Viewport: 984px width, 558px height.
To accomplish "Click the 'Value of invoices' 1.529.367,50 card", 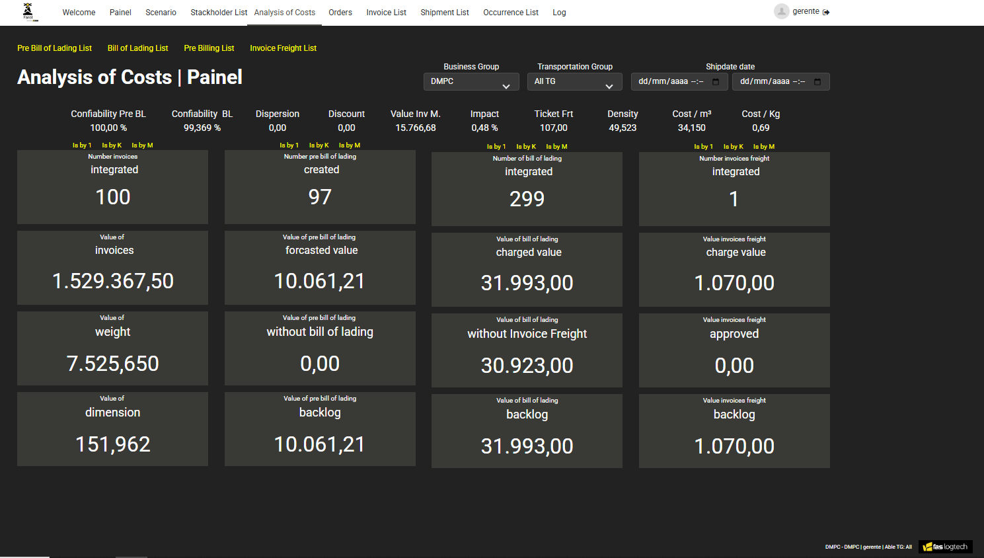I will [x=112, y=268].
